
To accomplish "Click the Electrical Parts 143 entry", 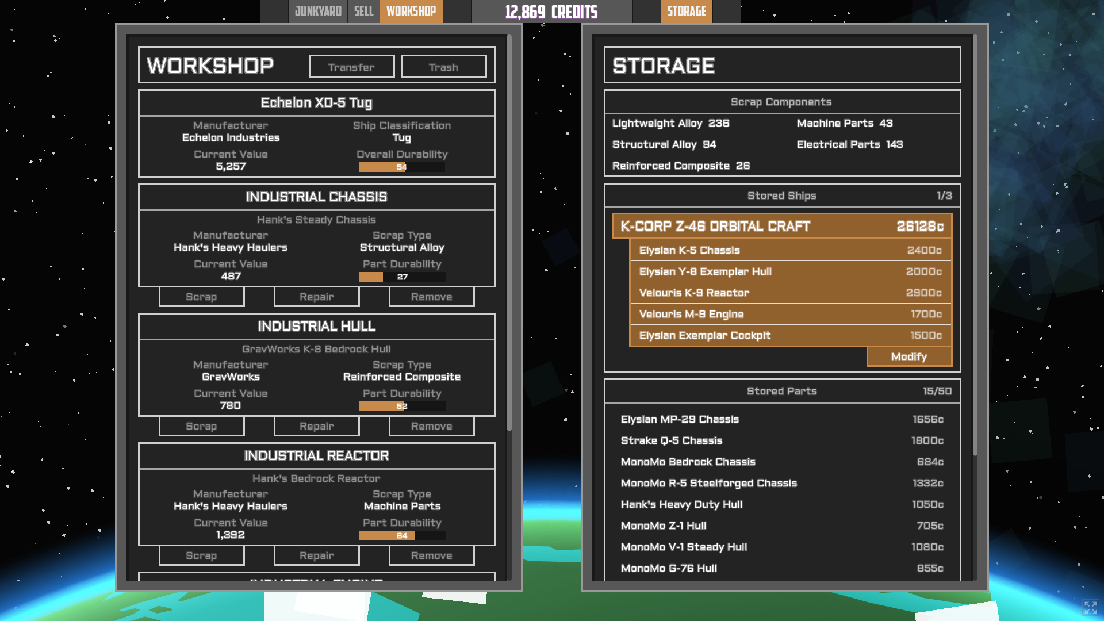I will 850,144.
